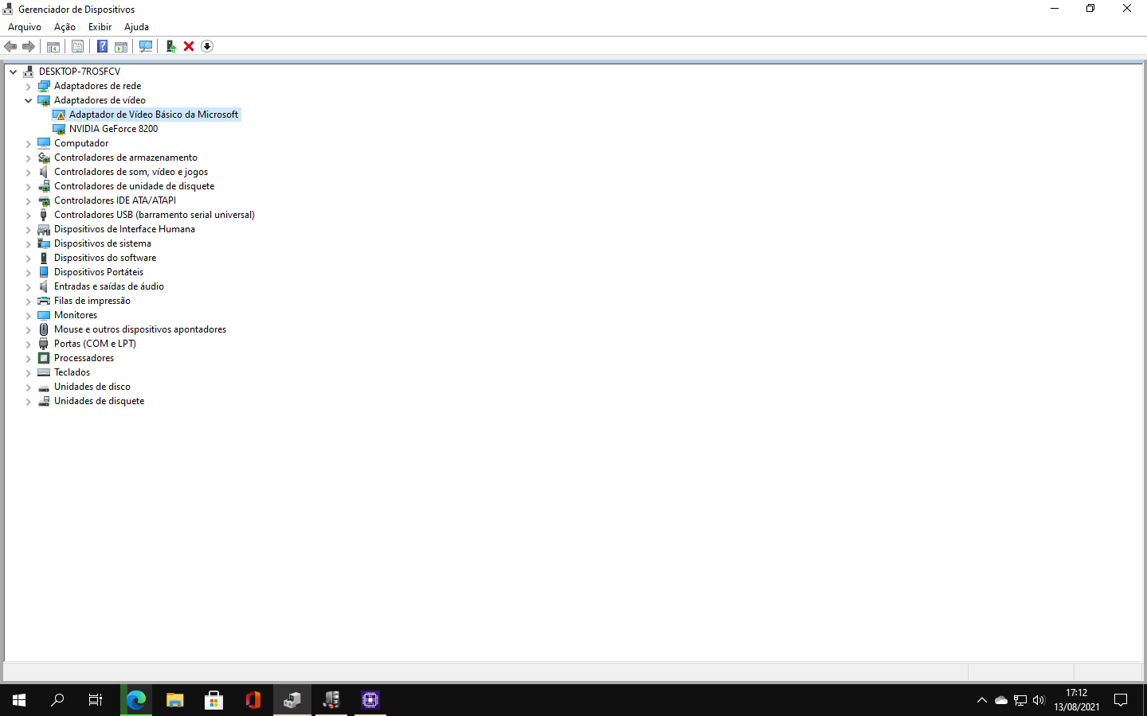Open Task View on the taskbar
1147x716 pixels.
[96, 700]
